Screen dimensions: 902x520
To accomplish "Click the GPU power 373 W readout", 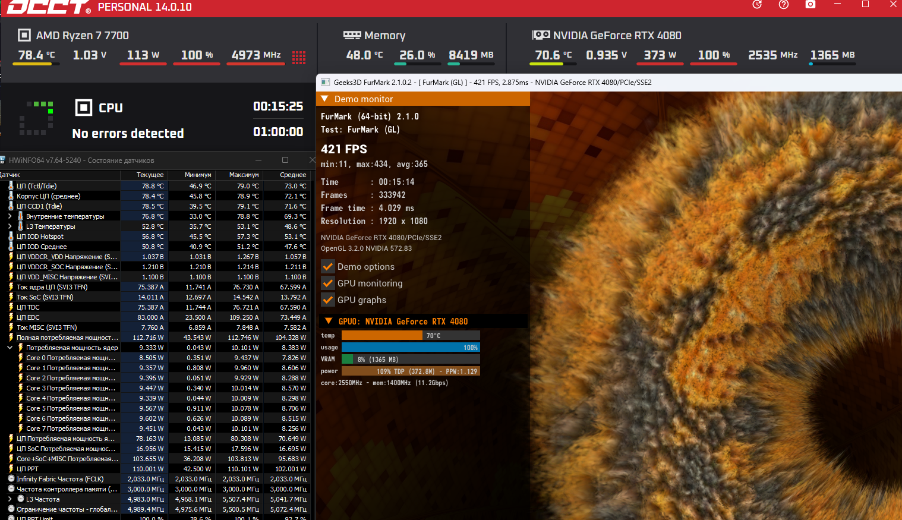I will pos(660,55).
